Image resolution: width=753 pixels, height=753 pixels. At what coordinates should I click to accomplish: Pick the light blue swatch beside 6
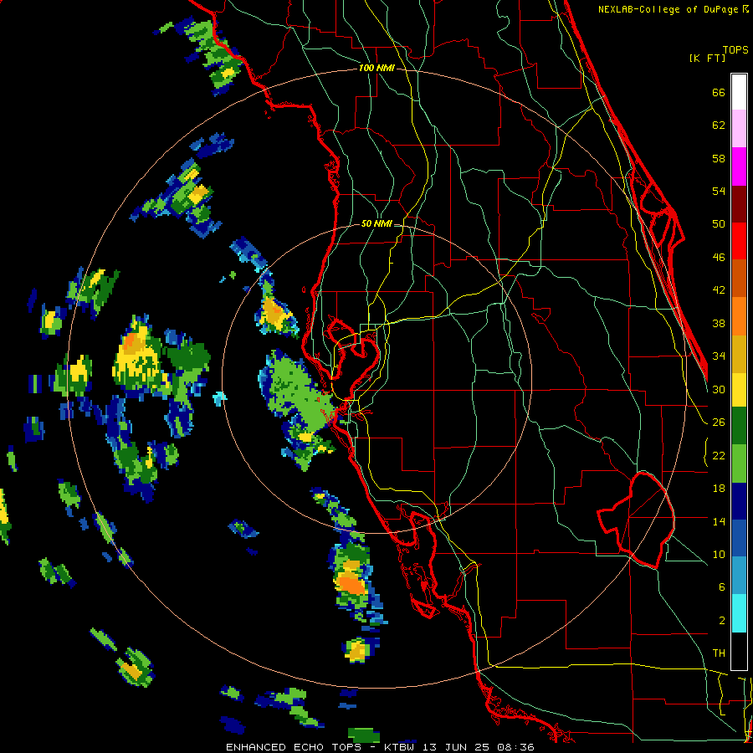pyautogui.click(x=739, y=576)
